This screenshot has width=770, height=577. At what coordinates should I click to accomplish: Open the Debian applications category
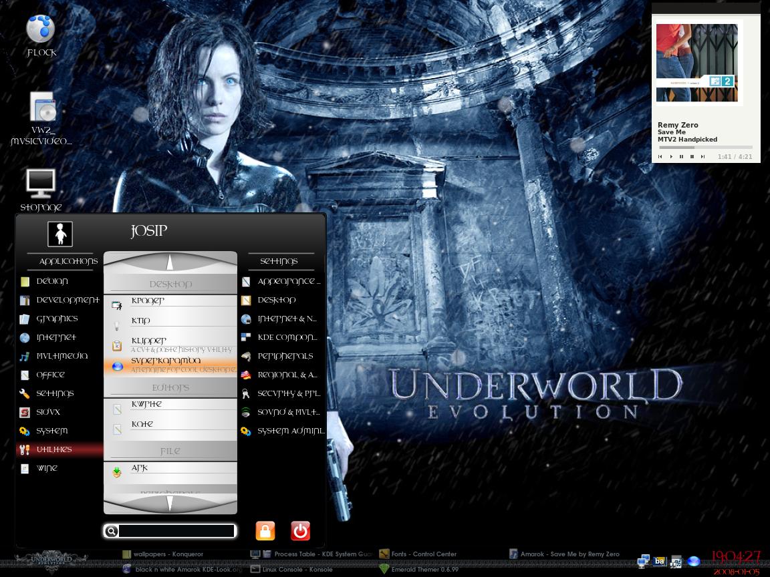[x=59, y=281]
